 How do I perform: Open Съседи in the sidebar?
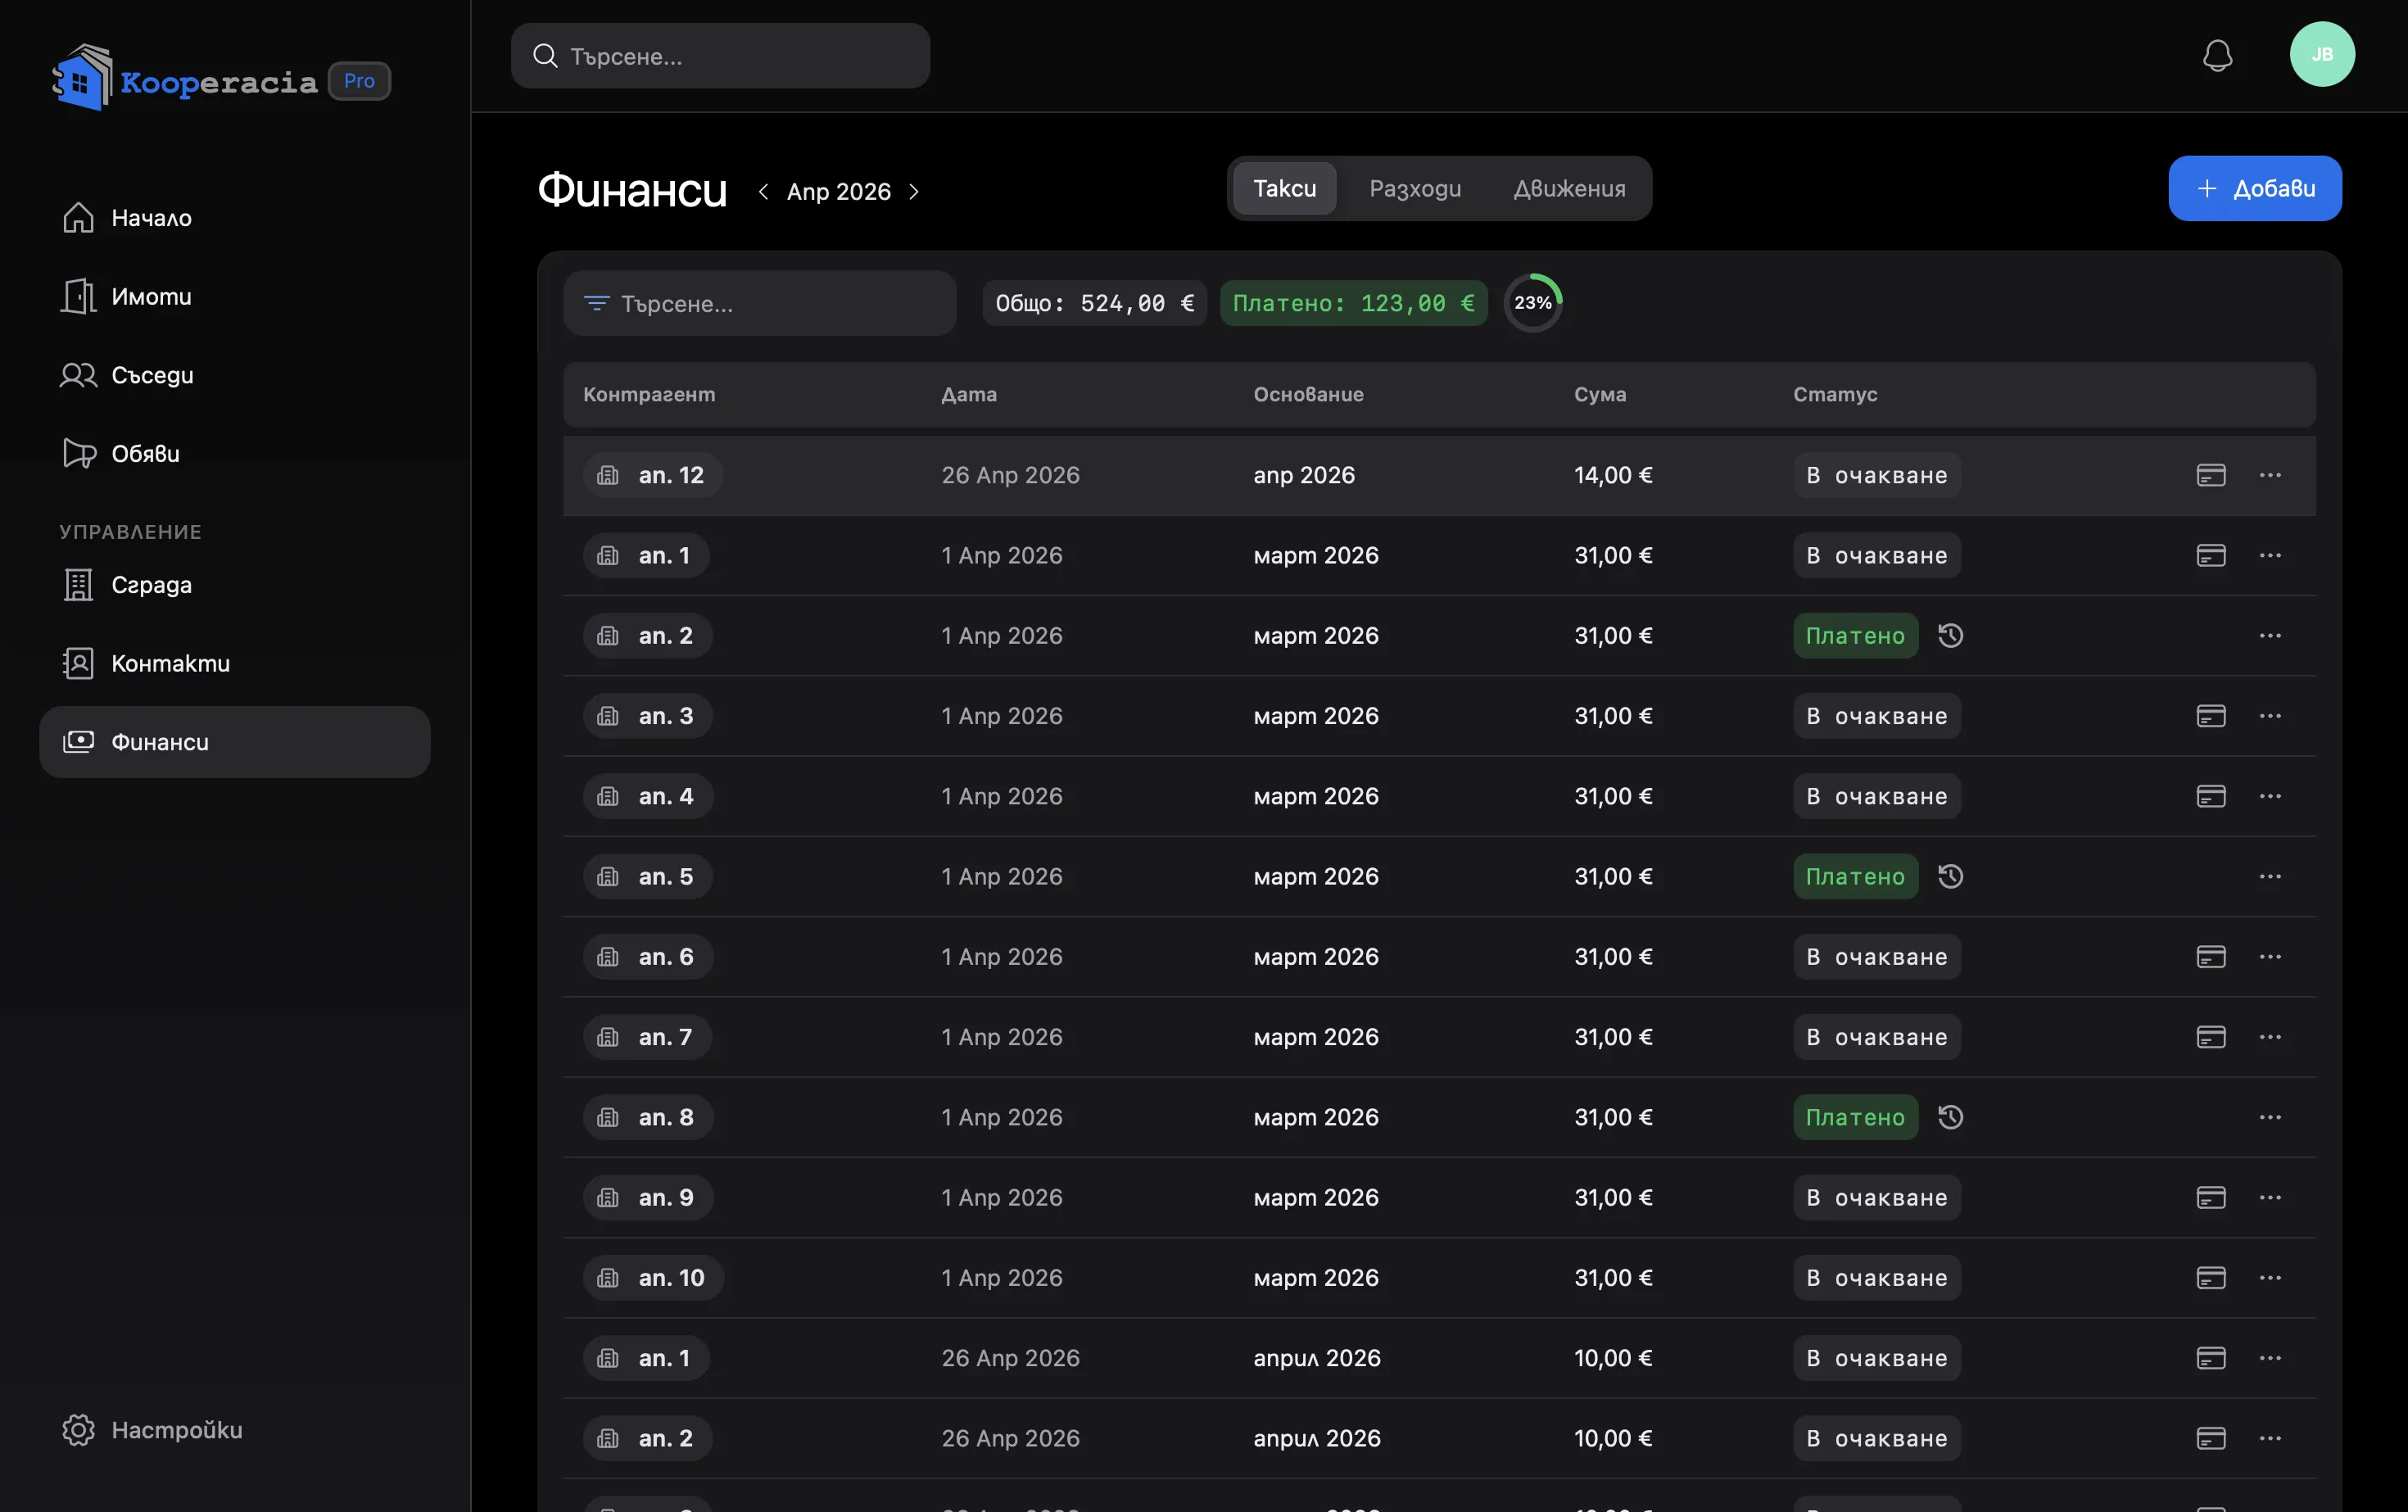point(235,375)
